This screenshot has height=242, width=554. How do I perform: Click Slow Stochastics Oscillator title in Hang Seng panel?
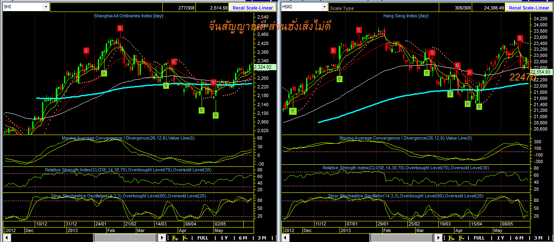(406, 195)
